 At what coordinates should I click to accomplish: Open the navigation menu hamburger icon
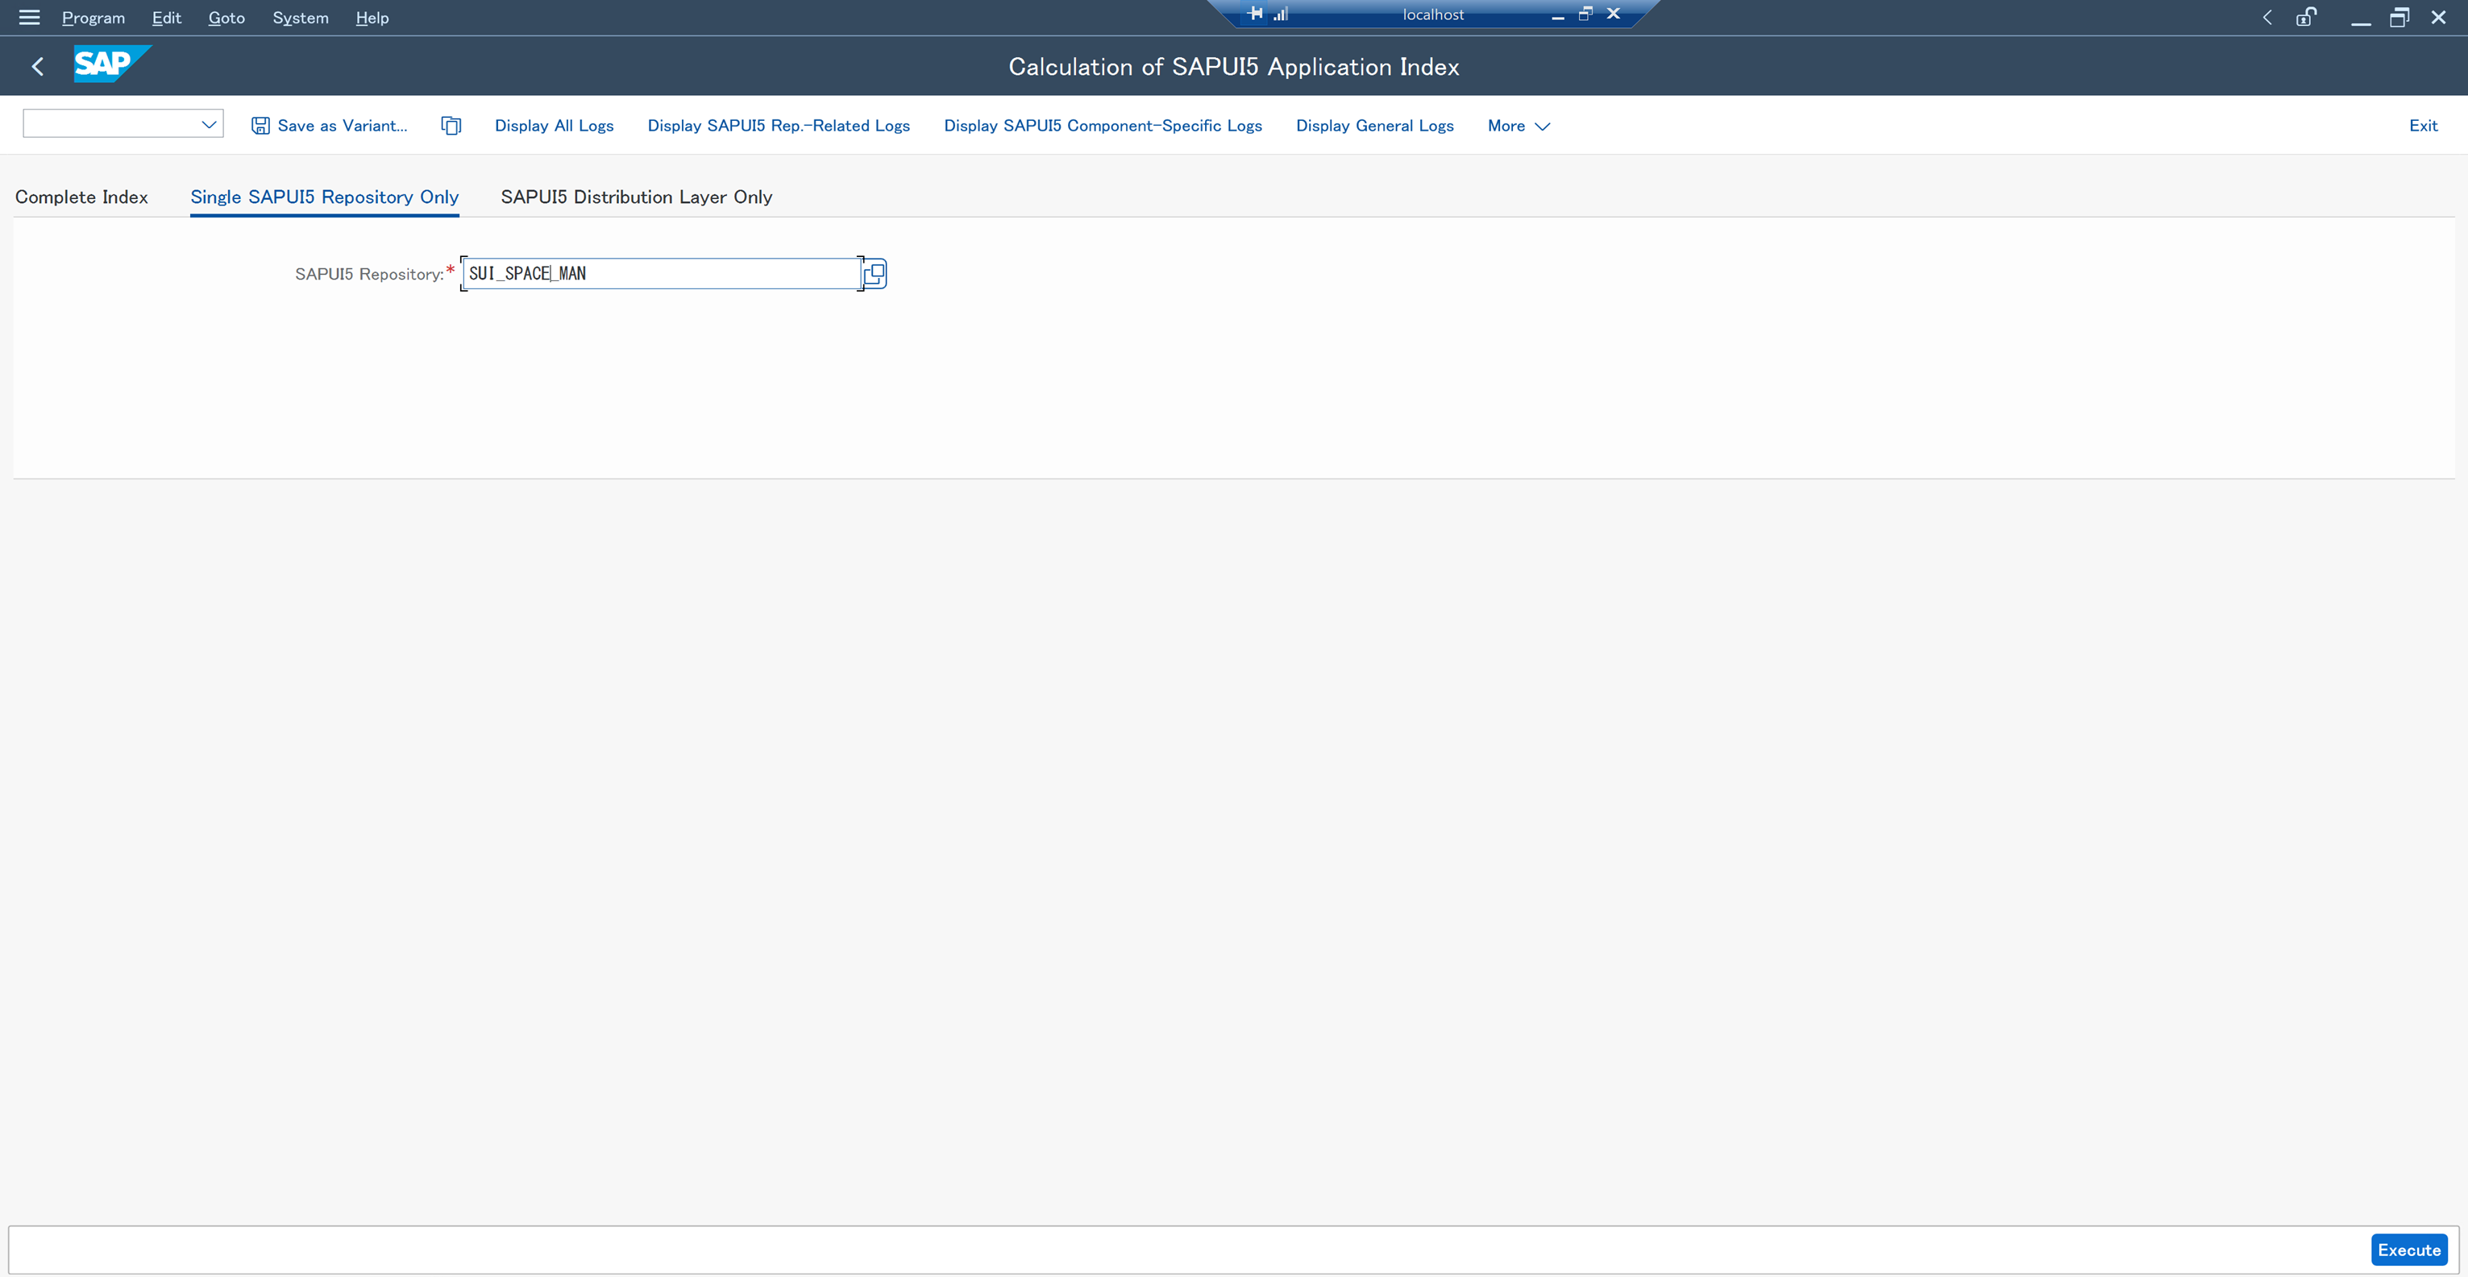pos(29,16)
